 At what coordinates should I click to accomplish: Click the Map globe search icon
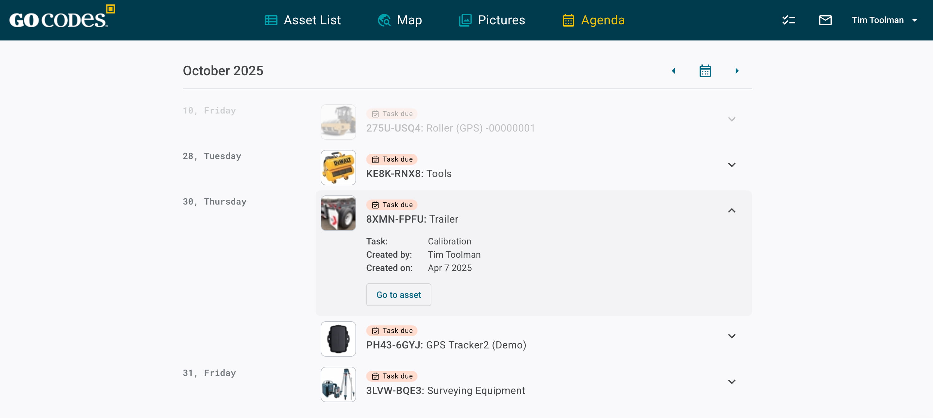coord(384,20)
